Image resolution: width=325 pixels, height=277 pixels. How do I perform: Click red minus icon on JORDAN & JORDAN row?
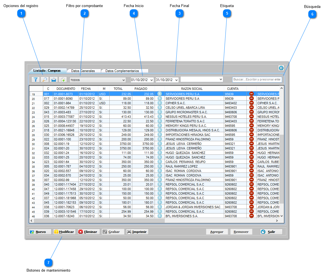pos(252,207)
